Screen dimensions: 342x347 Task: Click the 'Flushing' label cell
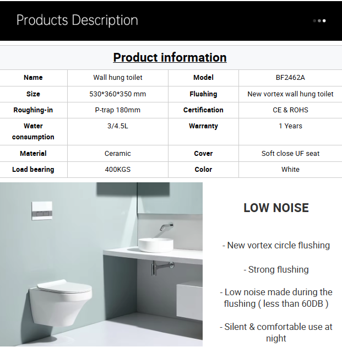[203, 94]
